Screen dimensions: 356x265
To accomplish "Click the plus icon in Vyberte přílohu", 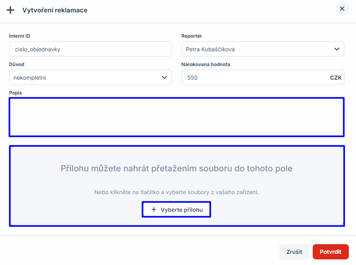I will tap(154, 210).
